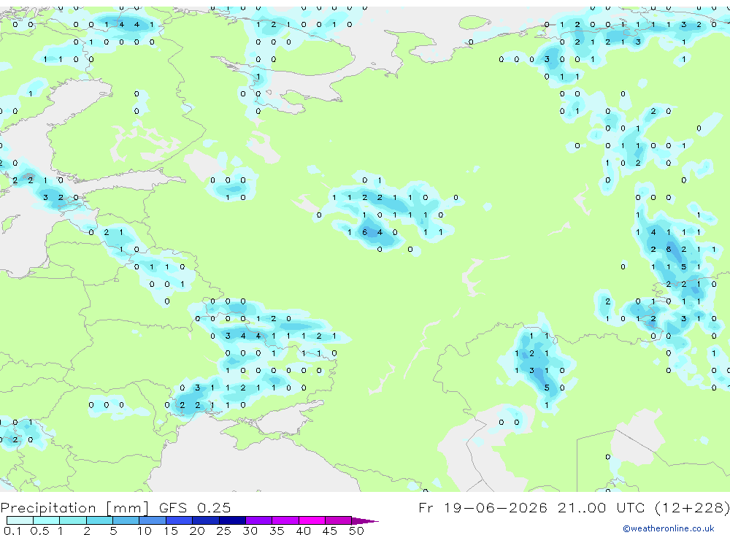Open the weatheronline.co.uk copyright link

668,528
